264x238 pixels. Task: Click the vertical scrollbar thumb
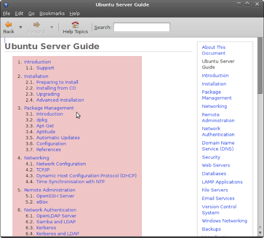(260, 65)
